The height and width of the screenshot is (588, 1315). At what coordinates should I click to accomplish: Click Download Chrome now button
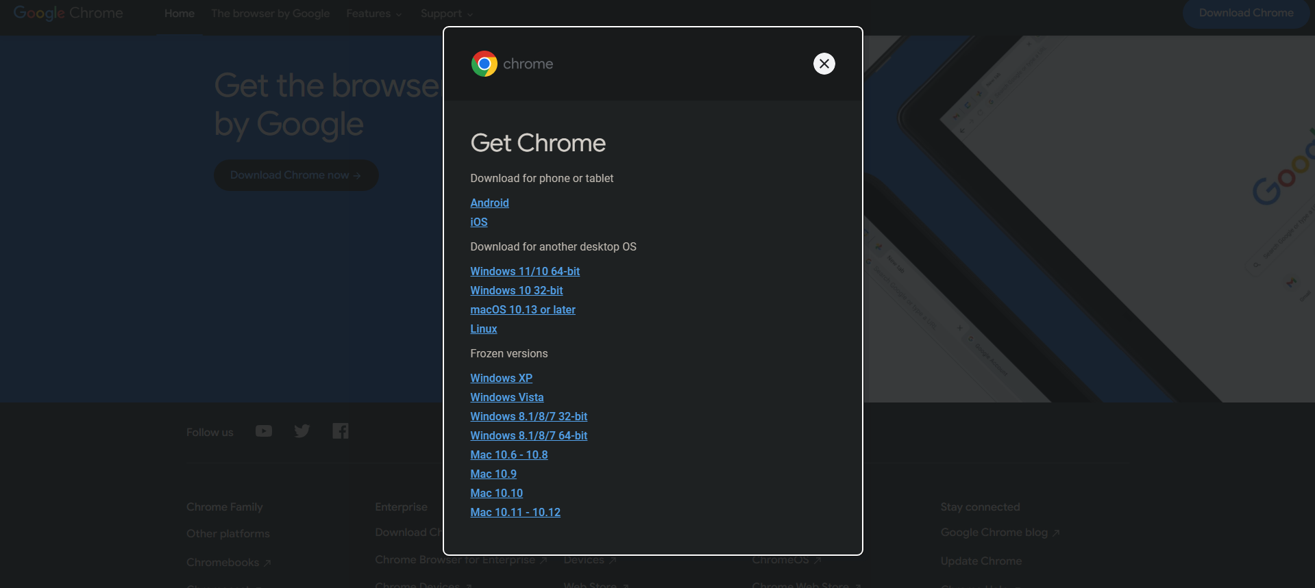point(296,175)
